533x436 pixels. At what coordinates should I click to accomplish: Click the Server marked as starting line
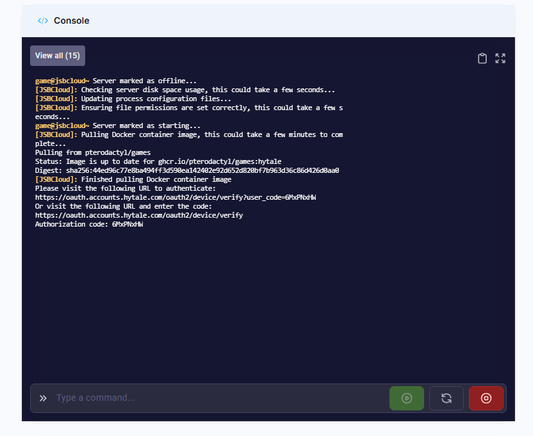[x=118, y=126]
